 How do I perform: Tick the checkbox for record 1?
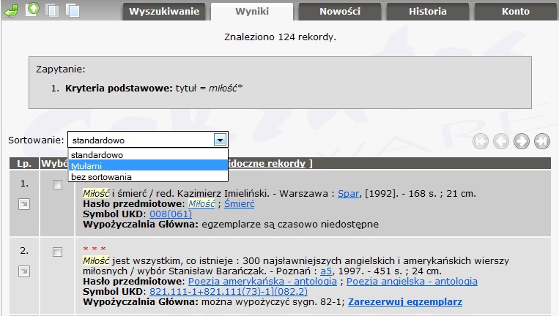(57, 186)
